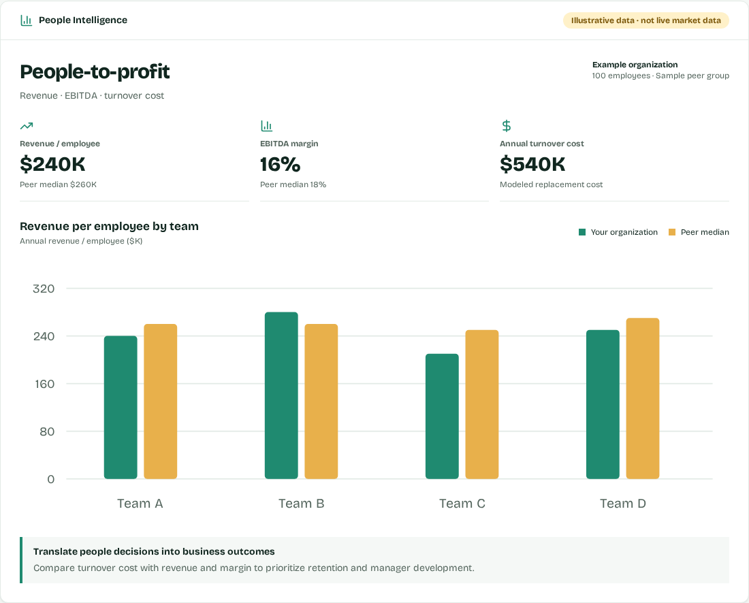
Task: Click the yellow Peer median legend swatch
Action: click(671, 232)
